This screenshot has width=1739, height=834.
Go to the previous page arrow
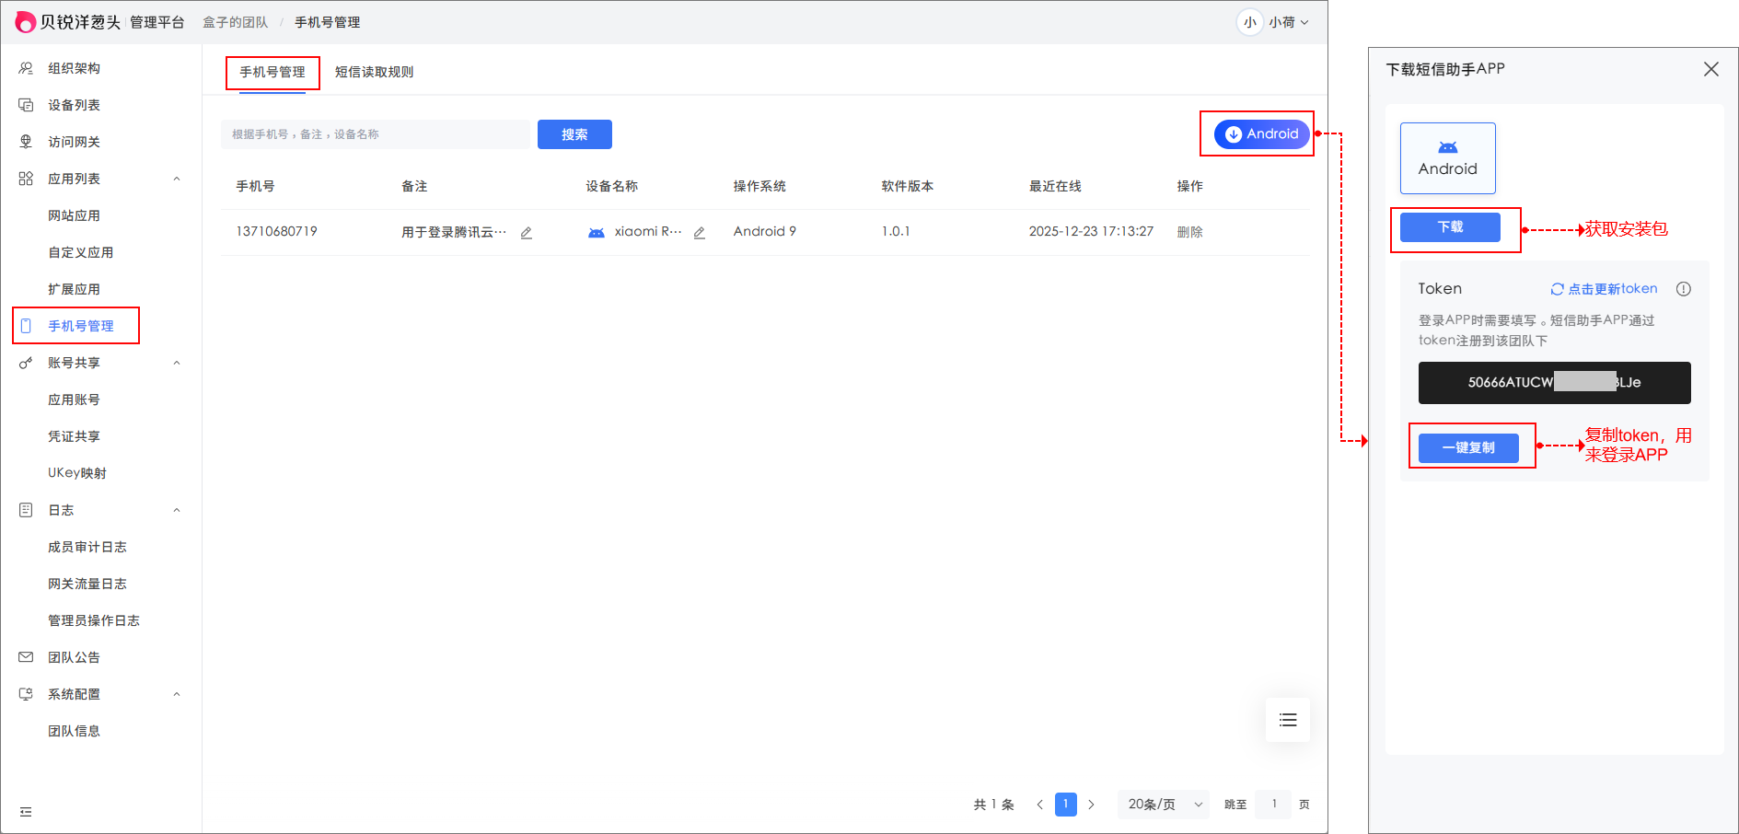[1039, 805]
